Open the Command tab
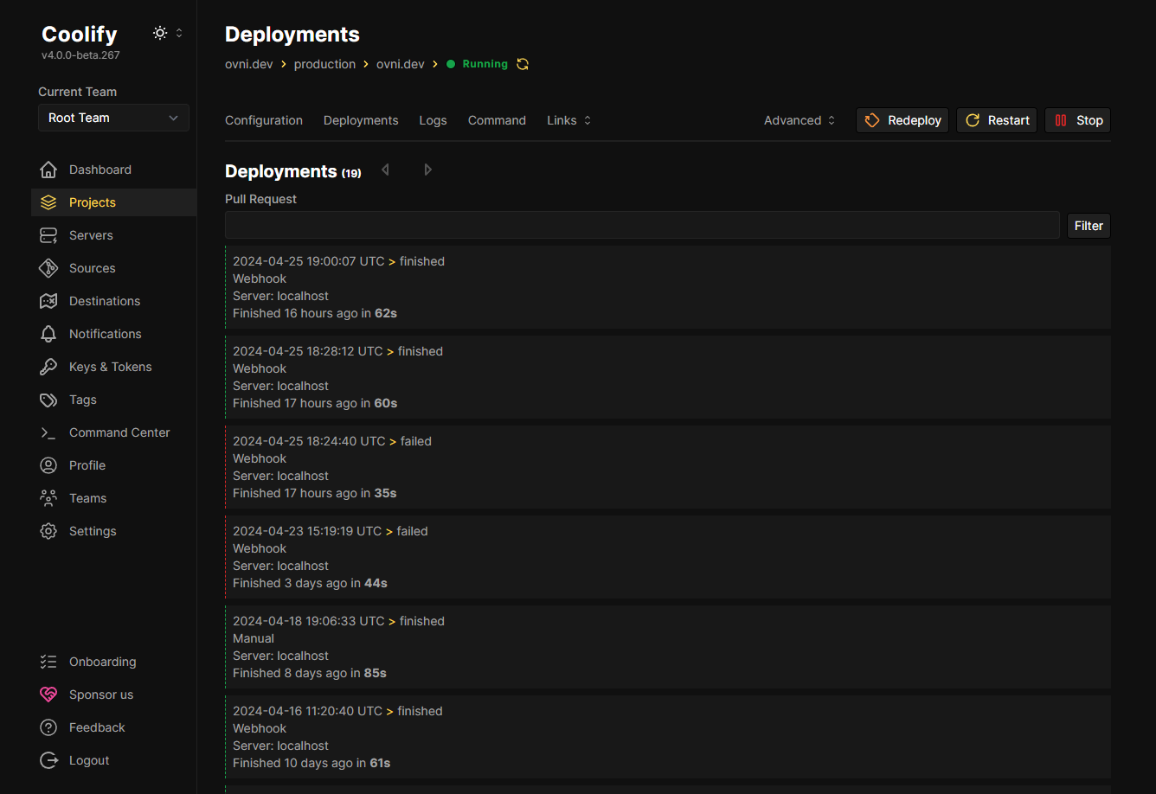 point(497,120)
